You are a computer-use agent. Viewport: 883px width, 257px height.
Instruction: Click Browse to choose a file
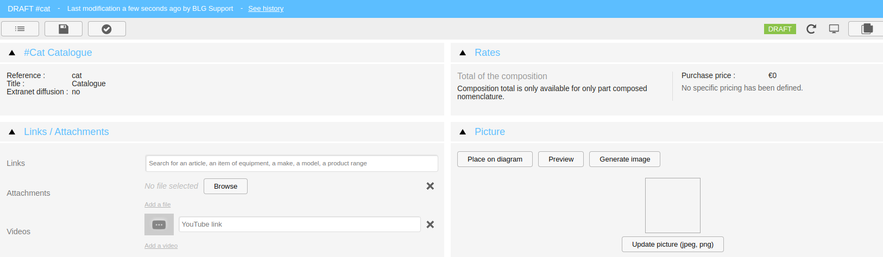pos(225,186)
